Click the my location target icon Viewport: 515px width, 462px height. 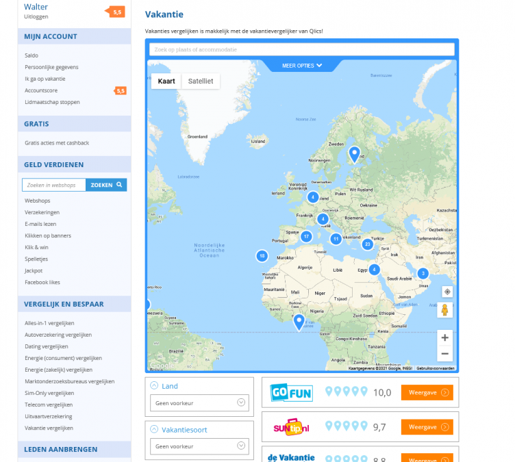pyautogui.click(x=445, y=292)
